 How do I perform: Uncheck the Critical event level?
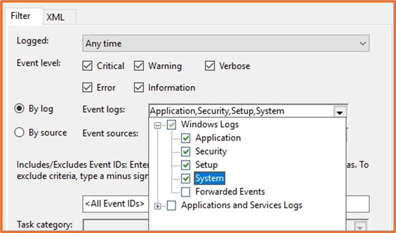[x=87, y=66]
